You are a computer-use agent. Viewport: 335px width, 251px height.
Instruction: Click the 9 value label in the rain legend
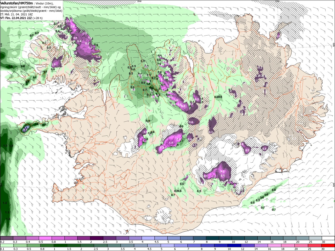(x=216, y=249)
